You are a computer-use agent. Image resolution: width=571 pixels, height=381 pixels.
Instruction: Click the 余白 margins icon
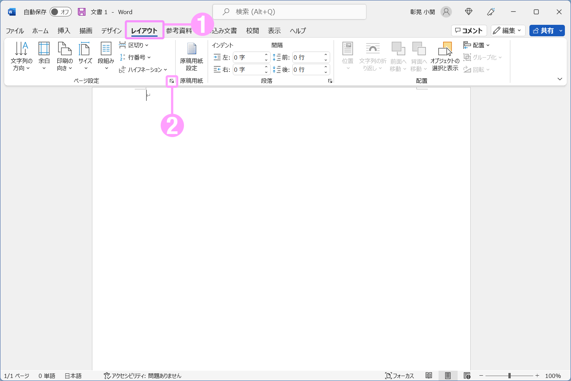(44, 56)
